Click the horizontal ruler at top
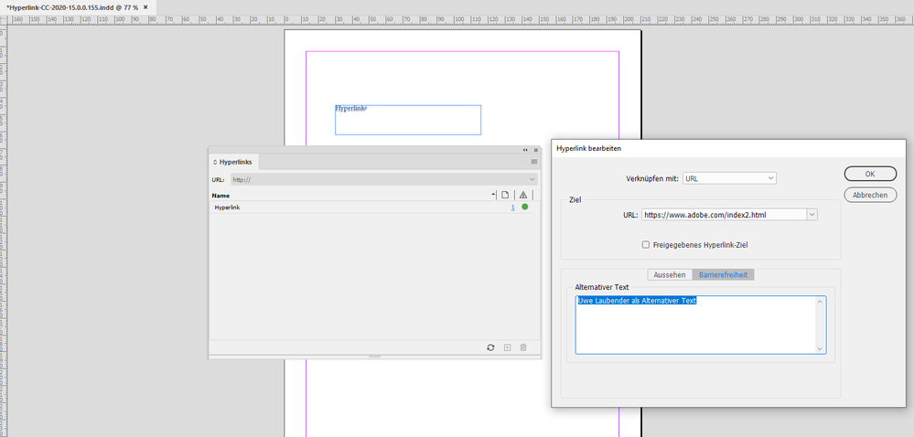The image size is (914, 437). click(460, 20)
